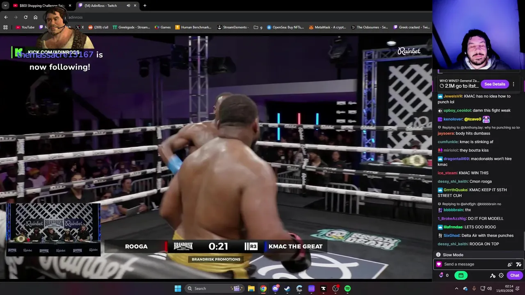Click username jaysoera in chat
525x295 pixels.
coord(446,134)
